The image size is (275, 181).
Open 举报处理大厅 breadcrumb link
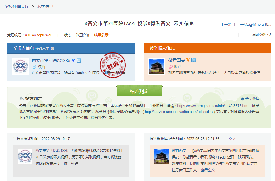pyautogui.click(x=17, y=7)
